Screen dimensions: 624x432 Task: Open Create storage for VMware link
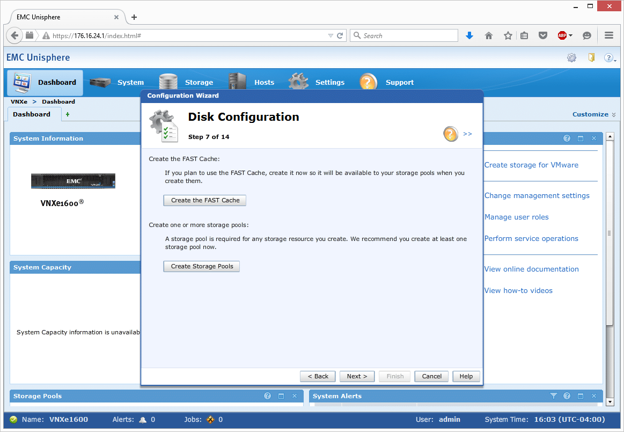pos(531,165)
